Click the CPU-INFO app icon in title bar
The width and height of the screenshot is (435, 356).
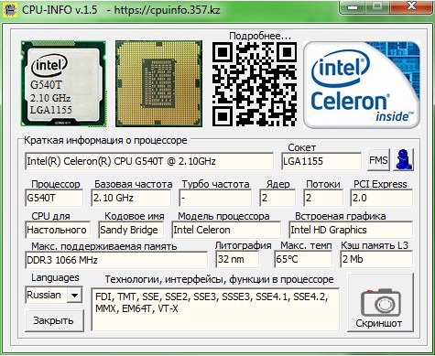coord(10,9)
